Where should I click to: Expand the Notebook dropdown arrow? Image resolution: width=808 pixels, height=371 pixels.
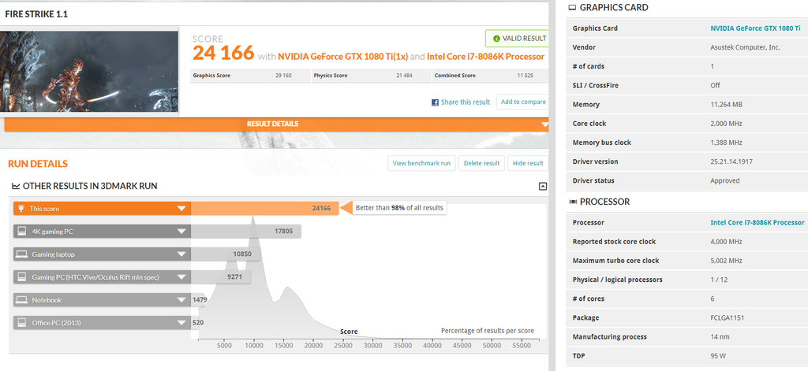(x=181, y=300)
